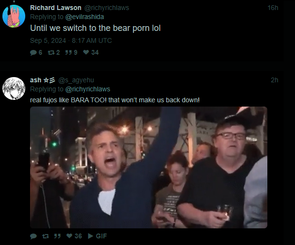The width and height of the screenshot is (295, 245).
Task: Click the 16h relative time link
Action: click(x=273, y=8)
